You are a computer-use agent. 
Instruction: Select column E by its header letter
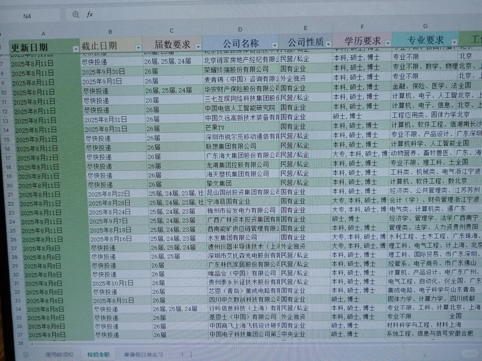pyautogui.click(x=305, y=28)
